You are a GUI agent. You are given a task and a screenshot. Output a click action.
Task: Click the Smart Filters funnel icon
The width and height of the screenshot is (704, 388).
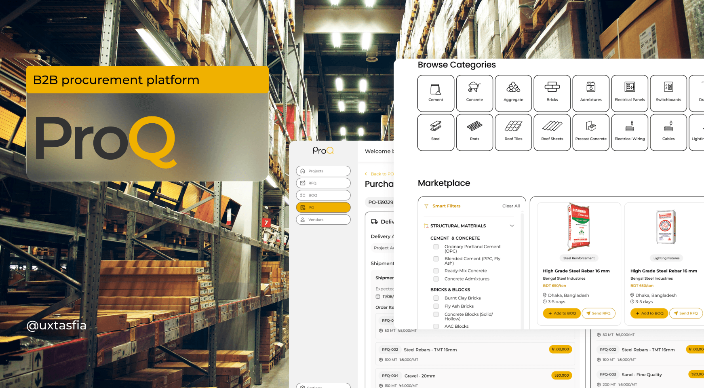[426, 206]
